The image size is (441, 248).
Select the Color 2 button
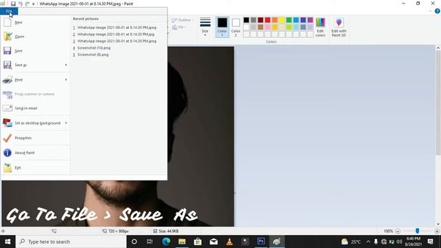coord(236,27)
